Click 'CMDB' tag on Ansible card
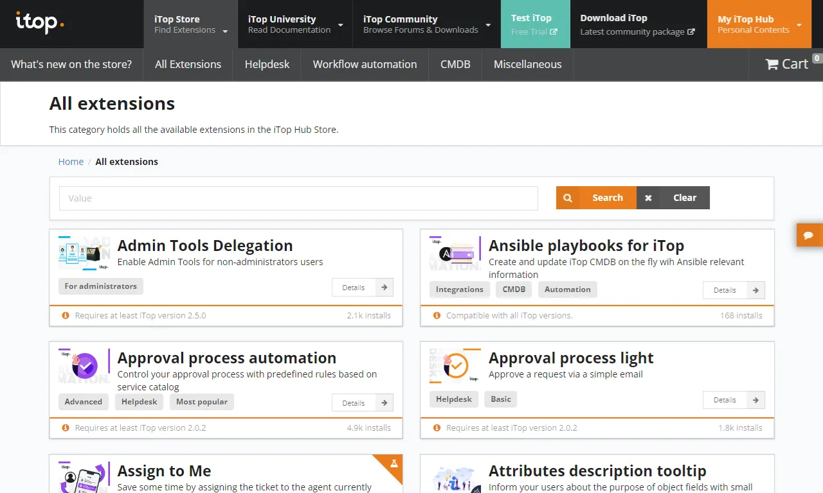823x493 pixels. (514, 290)
